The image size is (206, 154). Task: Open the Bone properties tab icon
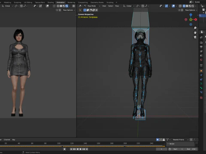pyautogui.click(x=201, y=88)
